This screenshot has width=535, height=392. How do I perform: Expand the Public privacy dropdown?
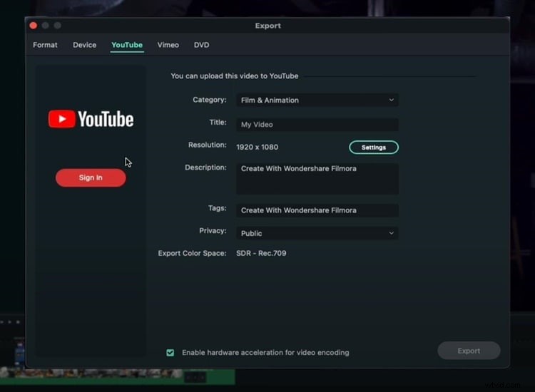317,233
